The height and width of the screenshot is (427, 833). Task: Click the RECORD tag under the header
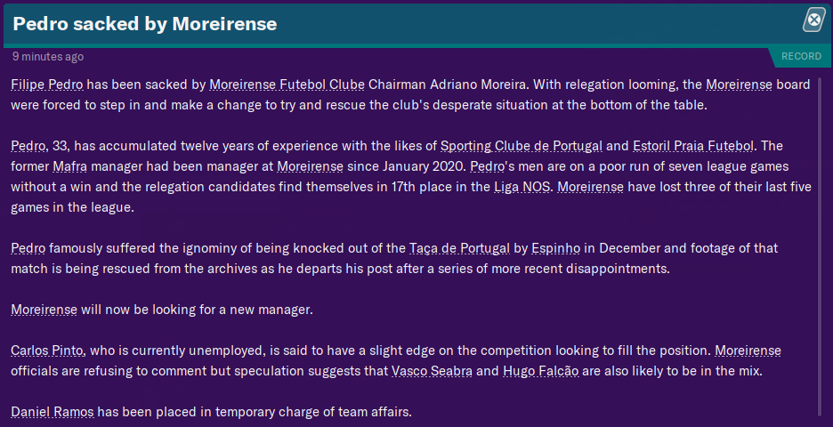click(800, 56)
